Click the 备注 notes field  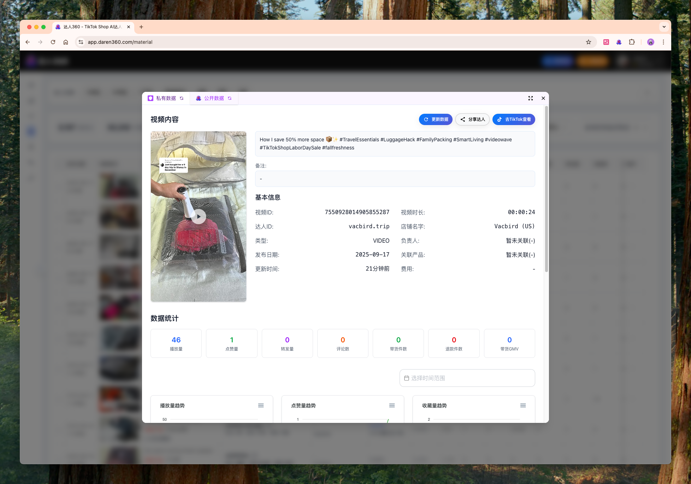[x=395, y=179]
